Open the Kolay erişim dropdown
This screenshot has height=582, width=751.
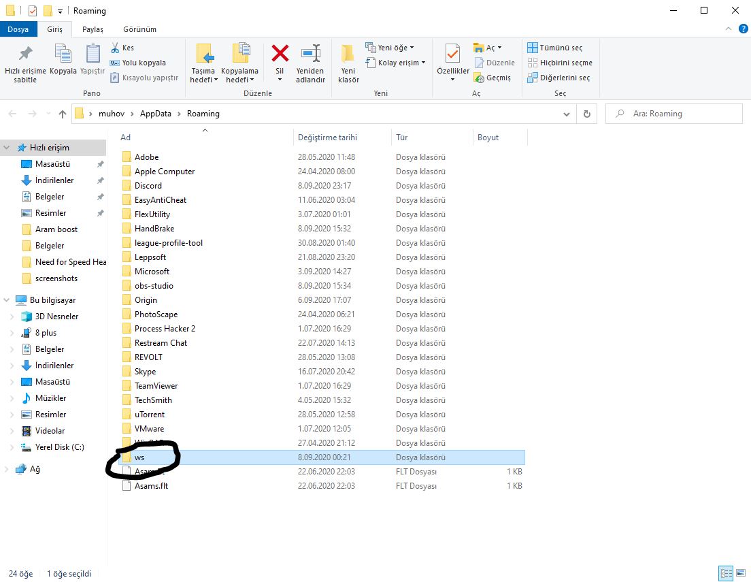[396, 63]
